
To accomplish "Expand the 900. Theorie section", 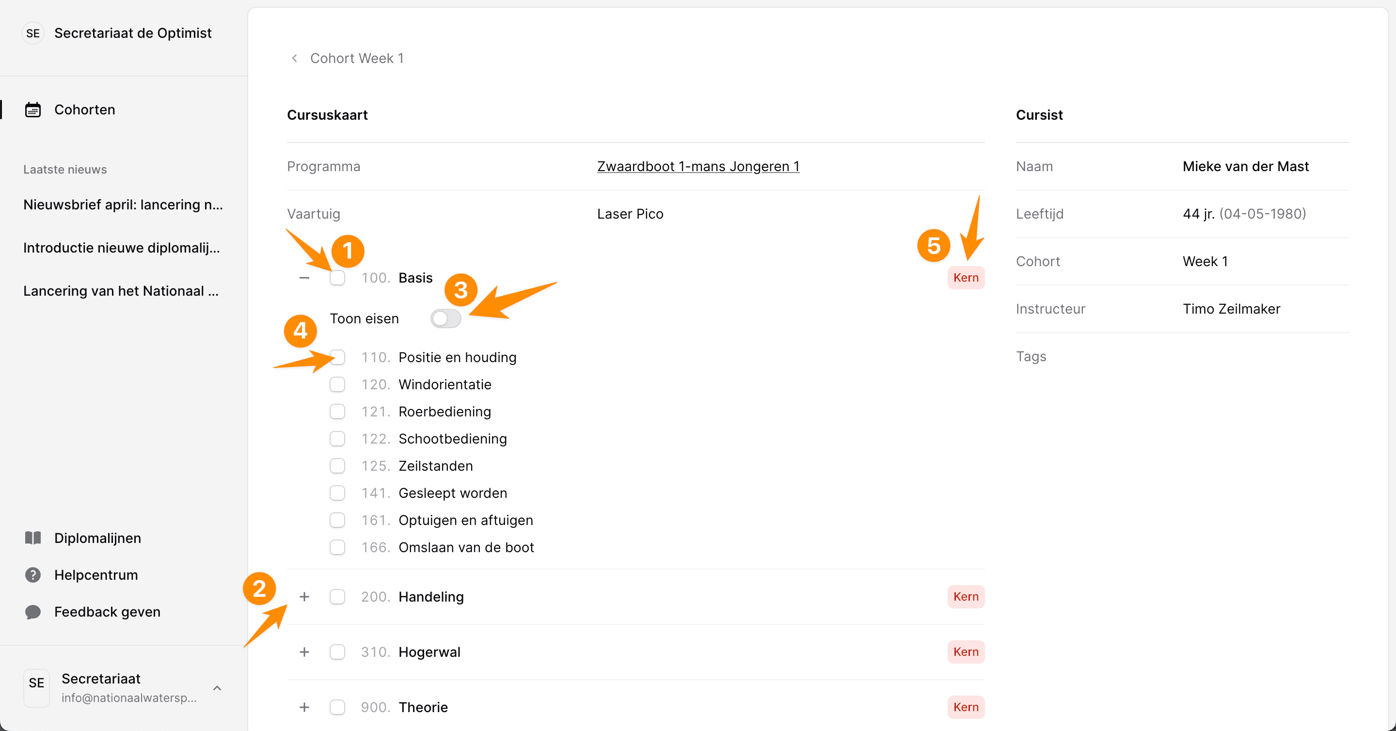I will (304, 707).
